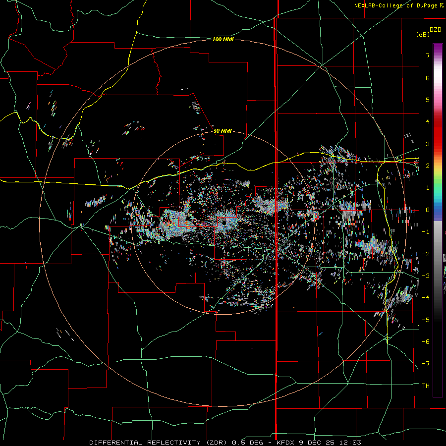Click the 2 value on color scale
Viewport: 446px width, 446px height.
pos(428,166)
